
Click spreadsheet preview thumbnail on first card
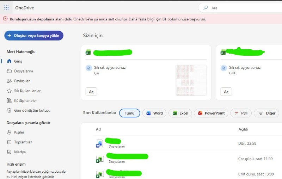coord(191,80)
